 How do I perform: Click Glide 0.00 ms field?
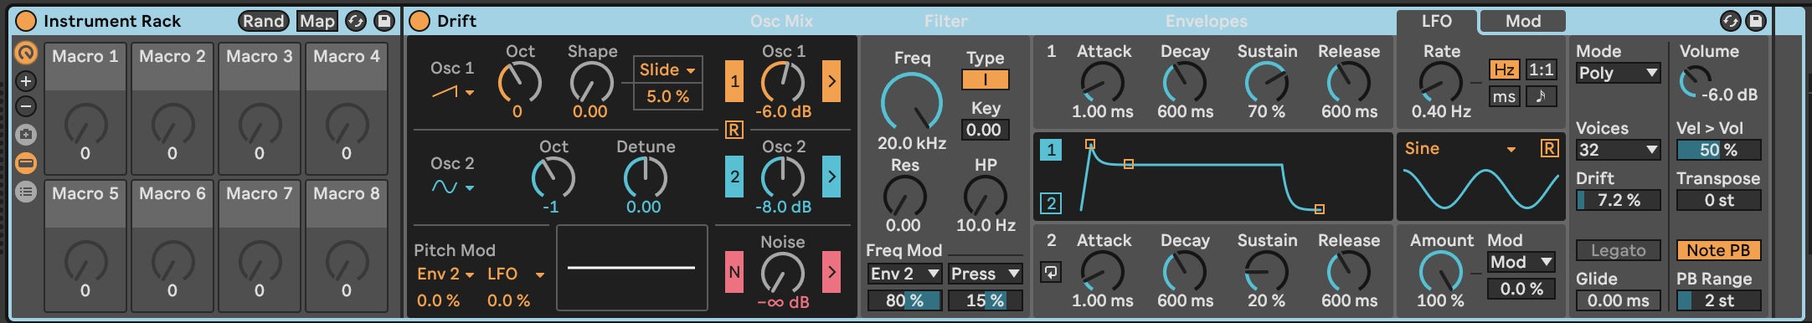click(1619, 300)
